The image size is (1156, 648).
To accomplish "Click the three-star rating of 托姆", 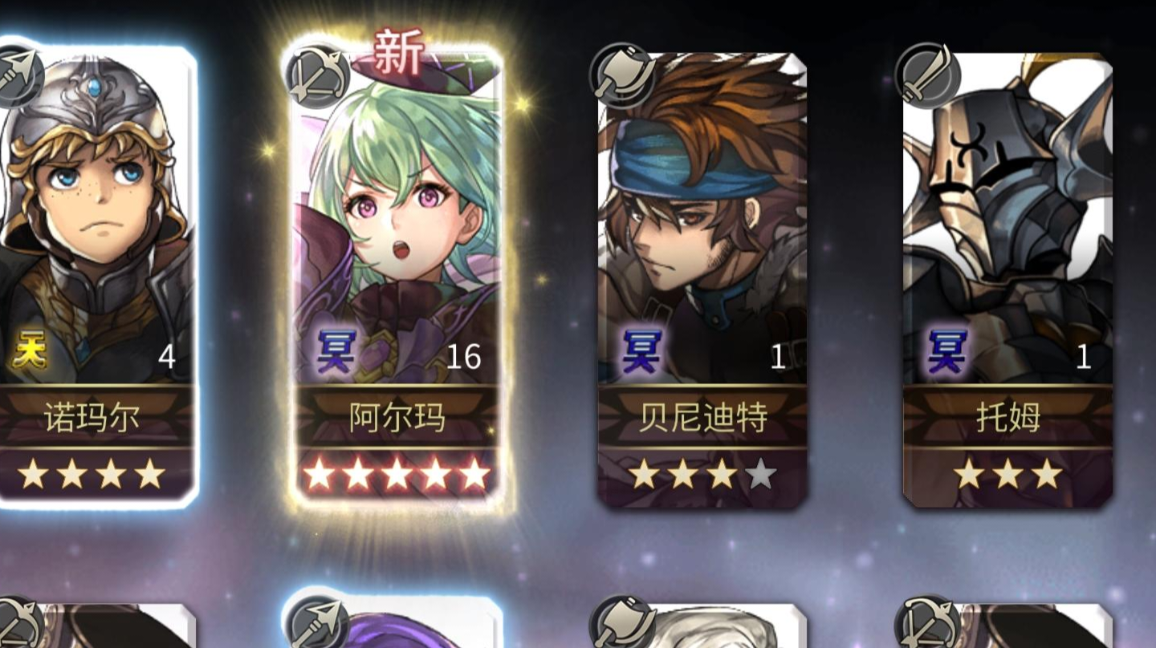I will pyautogui.click(x=1008, y=475).
